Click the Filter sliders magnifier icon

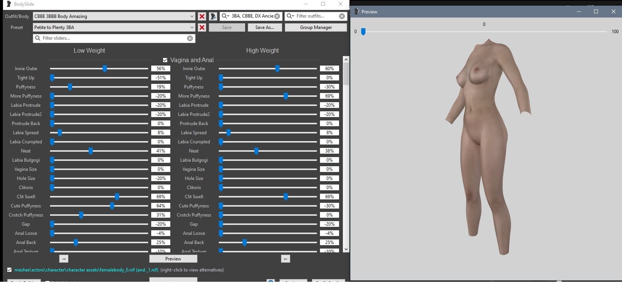(x=37, y=38)
